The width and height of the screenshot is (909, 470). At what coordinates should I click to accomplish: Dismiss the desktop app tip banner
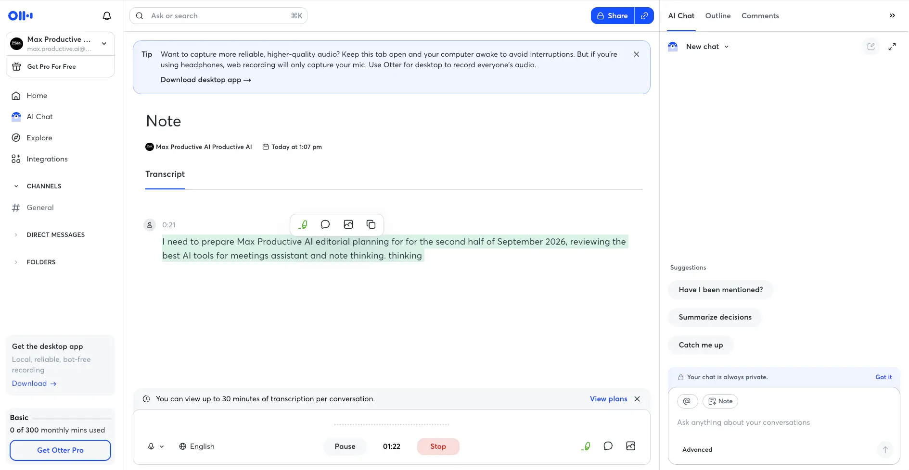coord(637,54)
